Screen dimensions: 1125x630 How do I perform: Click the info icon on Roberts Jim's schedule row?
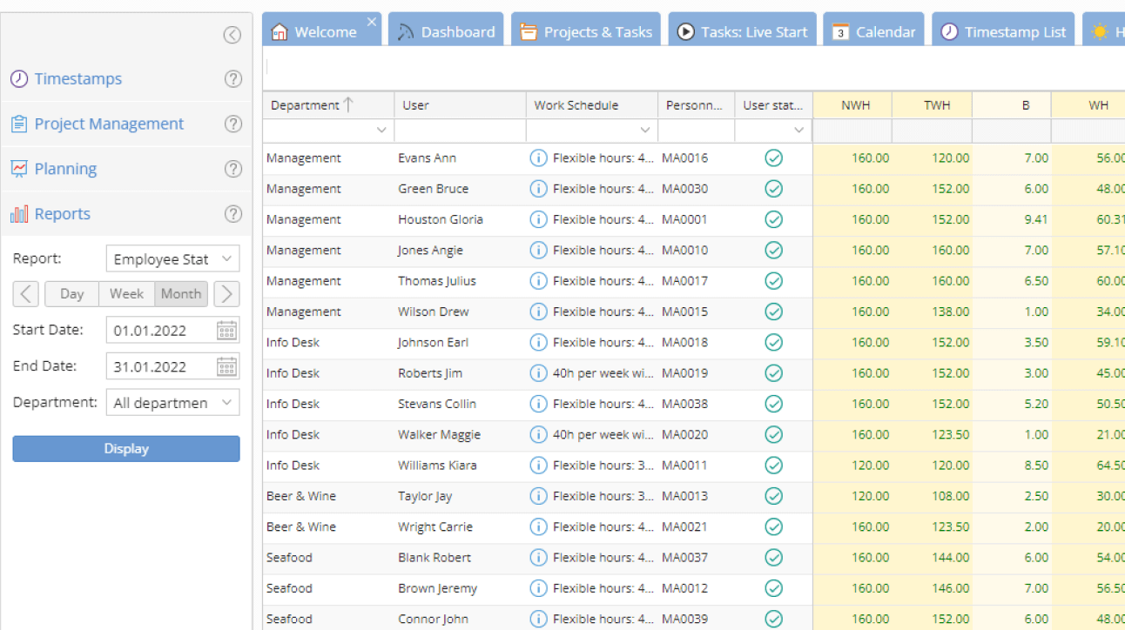538,372
